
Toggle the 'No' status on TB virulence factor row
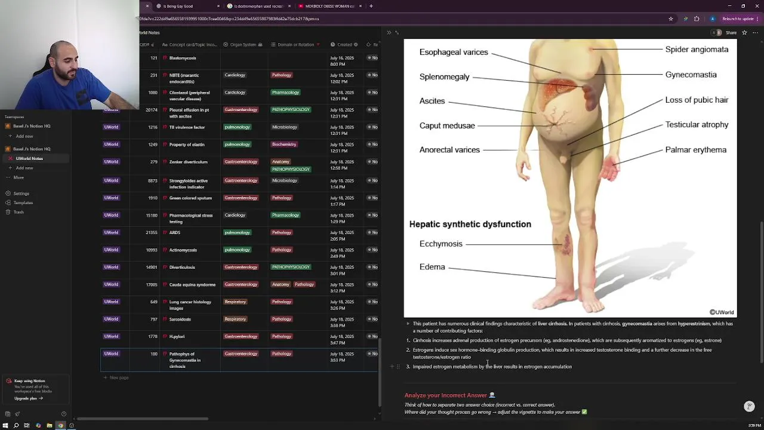pyautogui.click(x=372, y=127)
